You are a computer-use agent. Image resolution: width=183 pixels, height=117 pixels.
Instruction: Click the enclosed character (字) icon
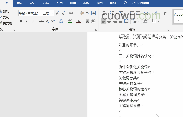[93, 21]
